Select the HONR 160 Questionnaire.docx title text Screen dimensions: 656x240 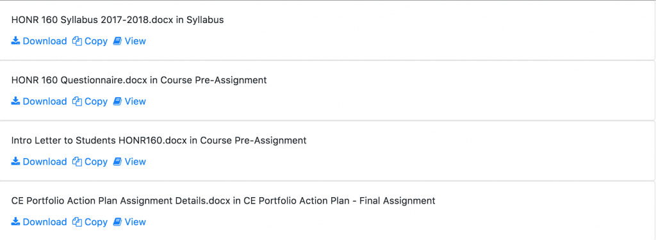pyautogui.click(x=79, y=80)
